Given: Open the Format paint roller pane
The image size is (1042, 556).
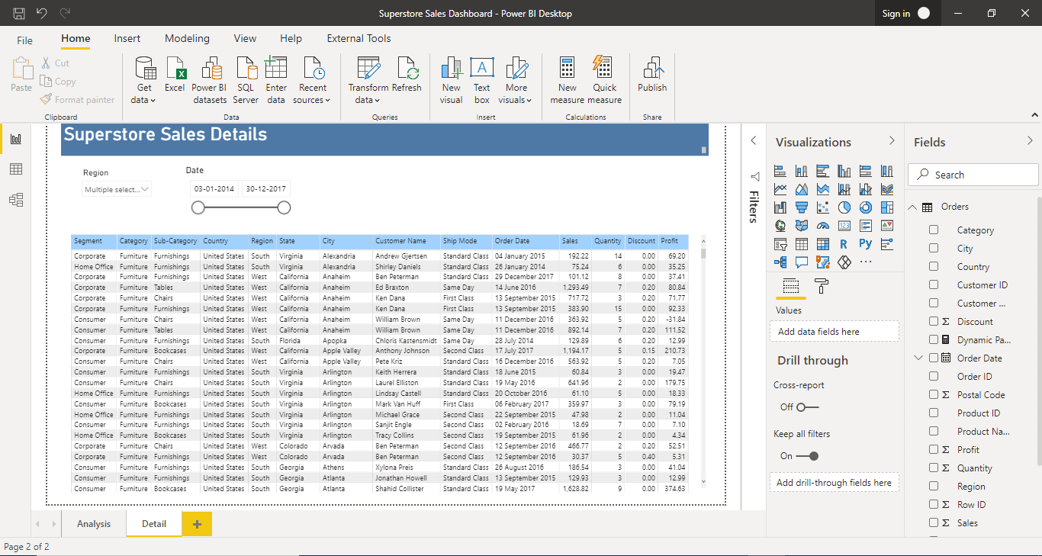Looking at the screenshot, I should [822, 287].
